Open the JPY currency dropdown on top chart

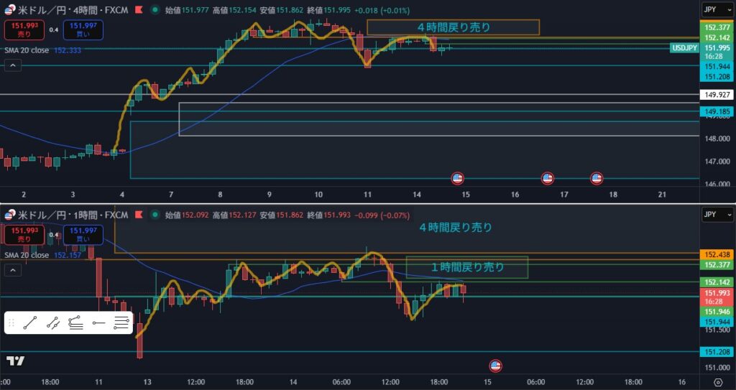tap(717, 10)
